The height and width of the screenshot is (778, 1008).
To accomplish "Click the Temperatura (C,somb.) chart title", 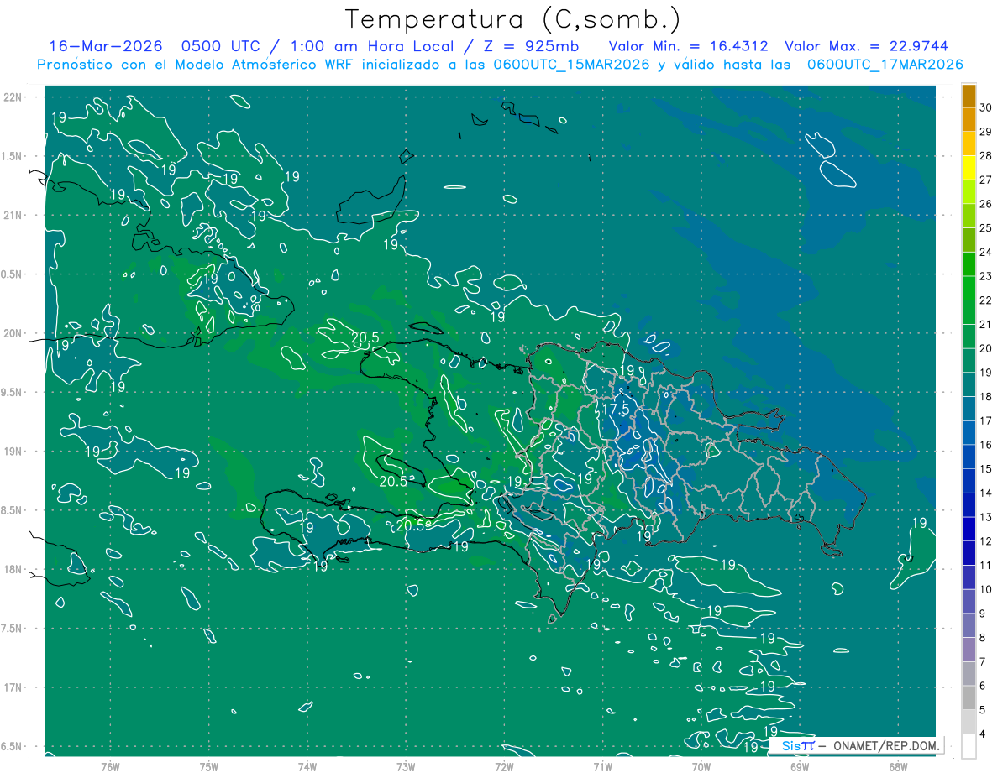I will pos(512,19).
